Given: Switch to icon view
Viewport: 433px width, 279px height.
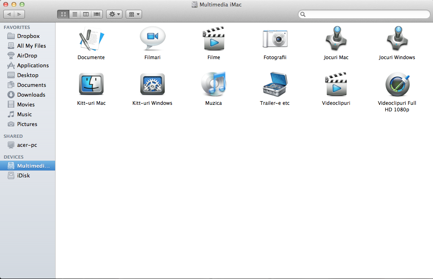Looking at the screenshot, I should (63, 14).
